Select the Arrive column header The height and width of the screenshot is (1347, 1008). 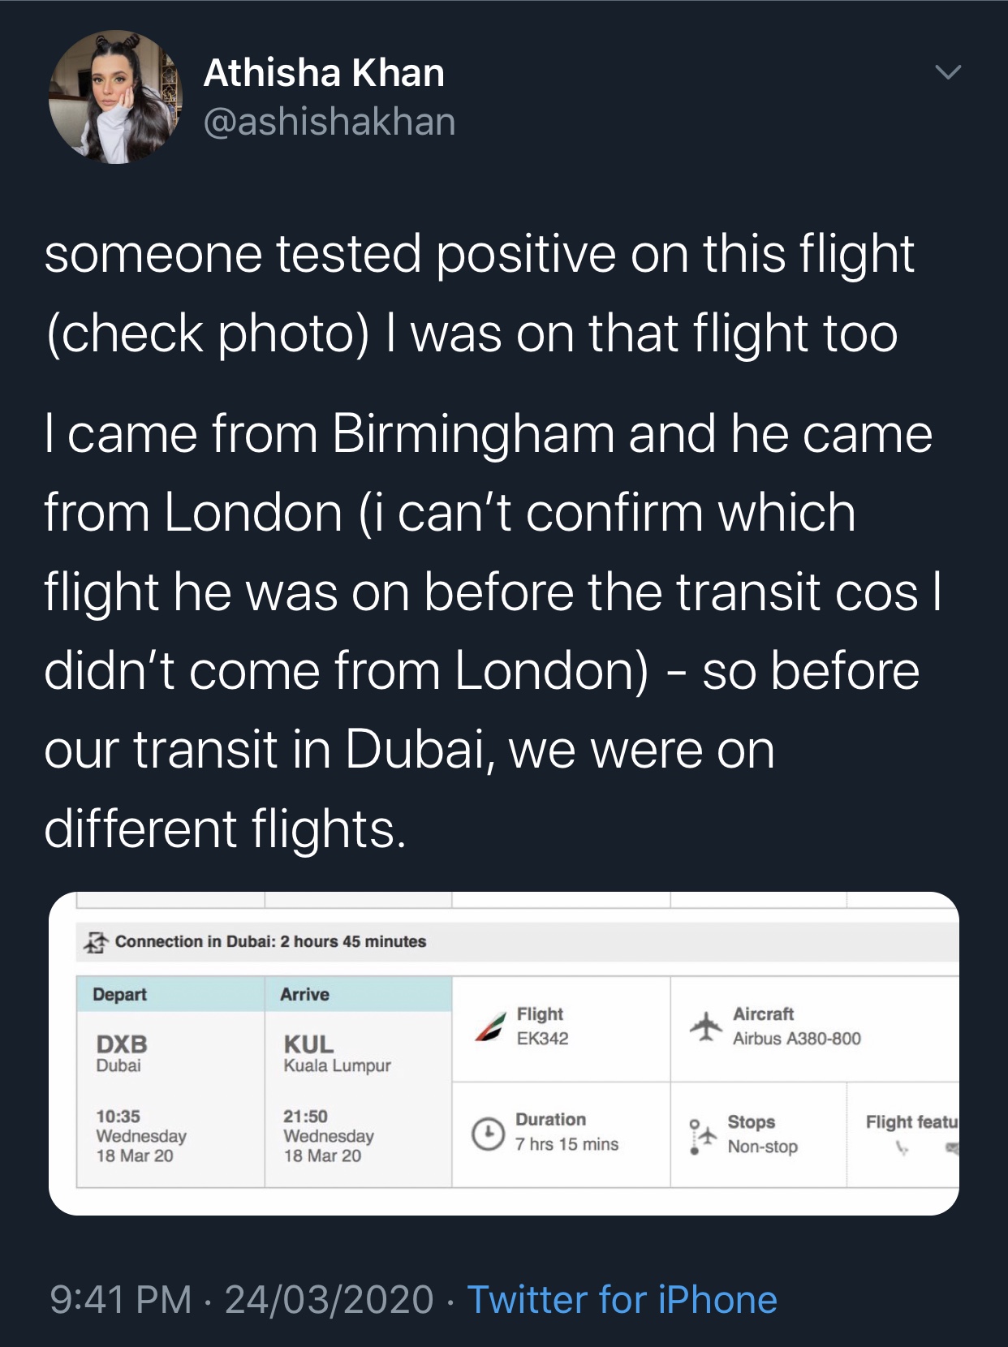[305, 994]
